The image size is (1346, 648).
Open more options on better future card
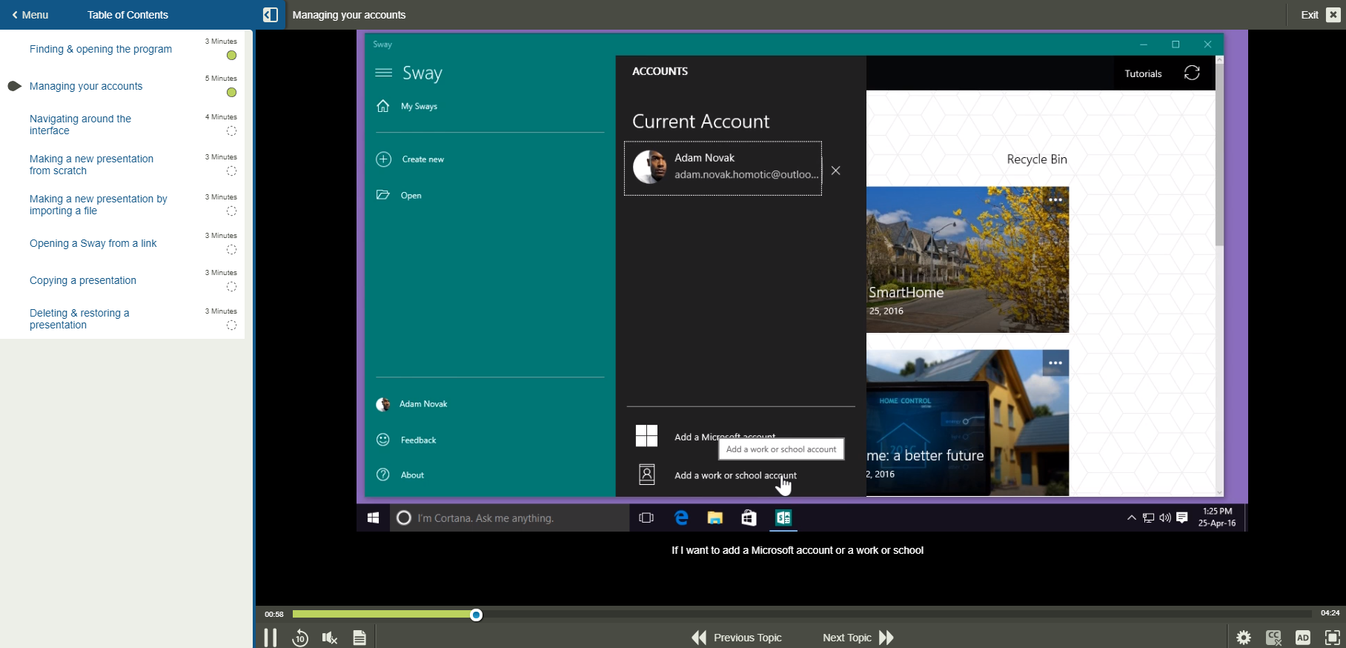point(1055,363)
